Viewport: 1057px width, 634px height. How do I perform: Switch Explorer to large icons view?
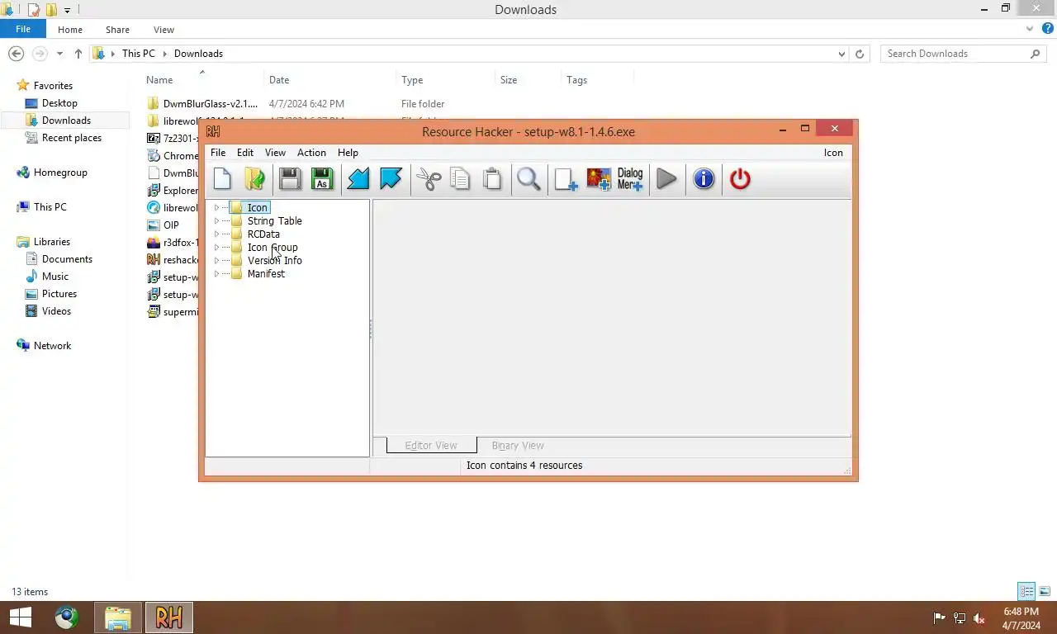click(1045, 591)
